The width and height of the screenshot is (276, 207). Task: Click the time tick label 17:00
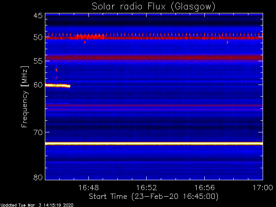pyautogui.click(x=263, y=188)
